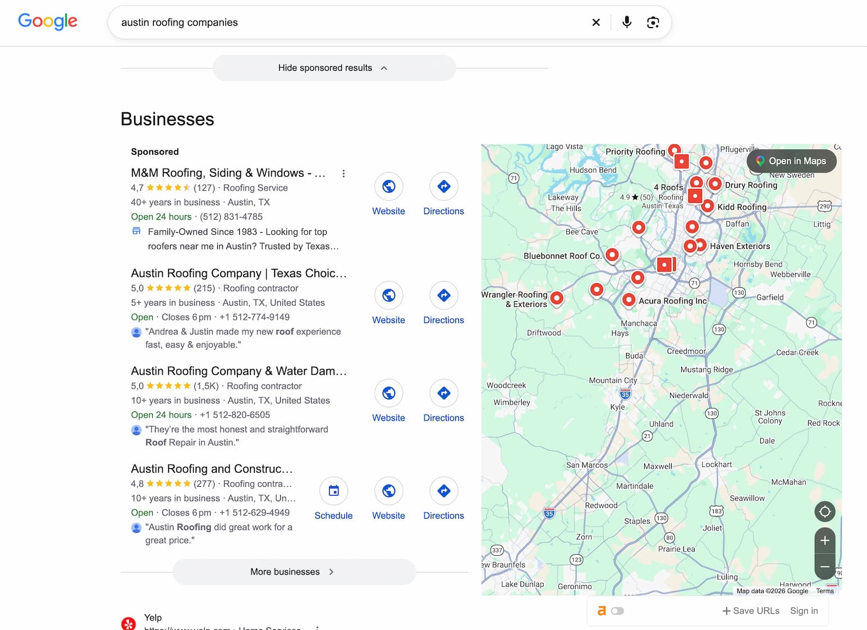This screenshot has height=630, width=867.
Task: Collapse sponsored results with Hide sponsored results
Action: tap(334, 68)
